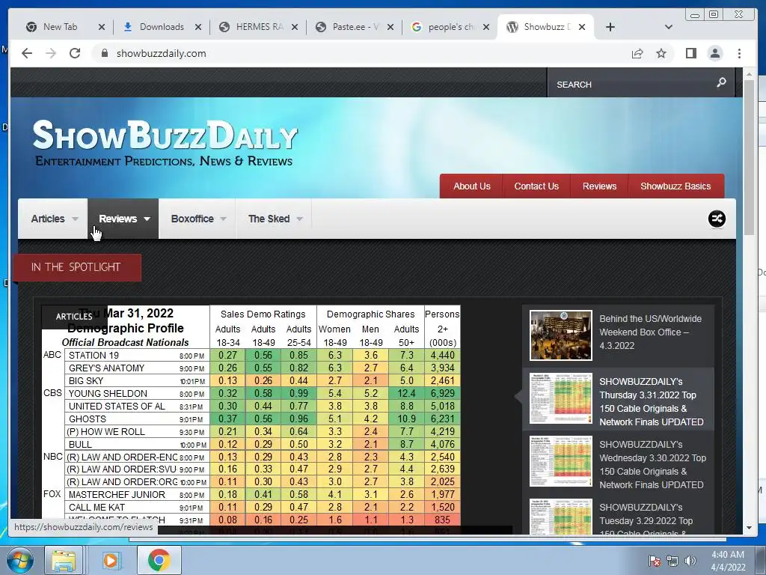The height and width of the screenshot is (575, 766).
Task: Click the browser forward arrow
Action: point(51,53)
